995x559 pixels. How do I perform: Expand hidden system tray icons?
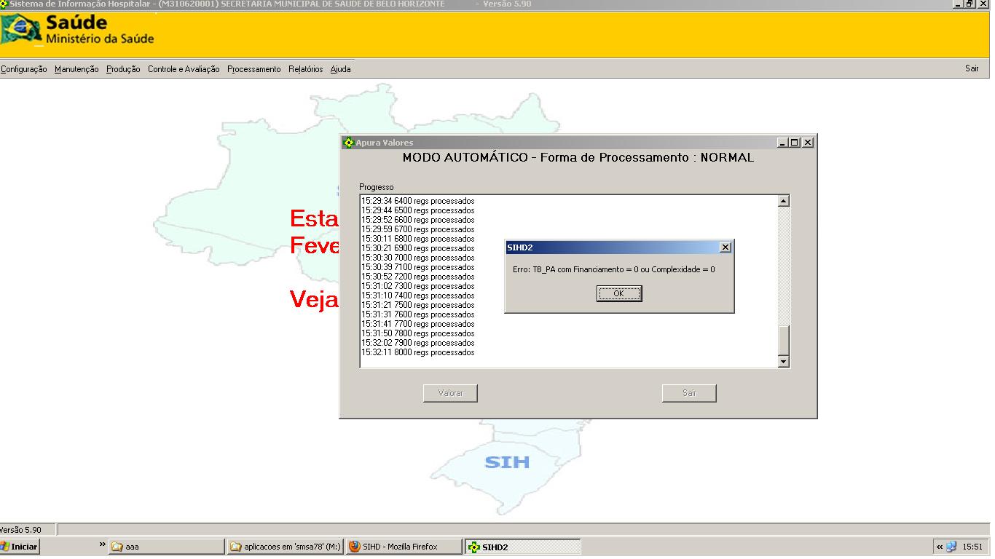pyautogui.click(x=940, y=547)
